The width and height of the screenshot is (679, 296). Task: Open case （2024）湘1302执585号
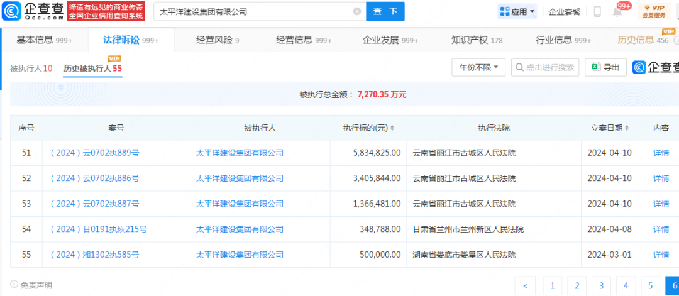click(95, 255)
